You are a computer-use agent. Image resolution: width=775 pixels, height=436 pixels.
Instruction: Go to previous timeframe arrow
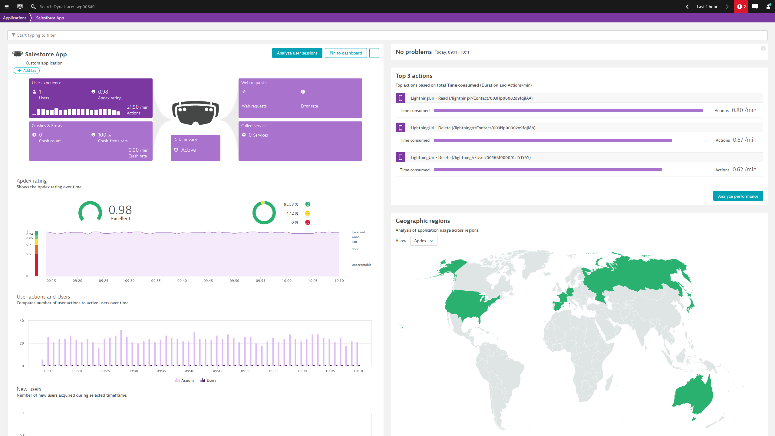687,7
